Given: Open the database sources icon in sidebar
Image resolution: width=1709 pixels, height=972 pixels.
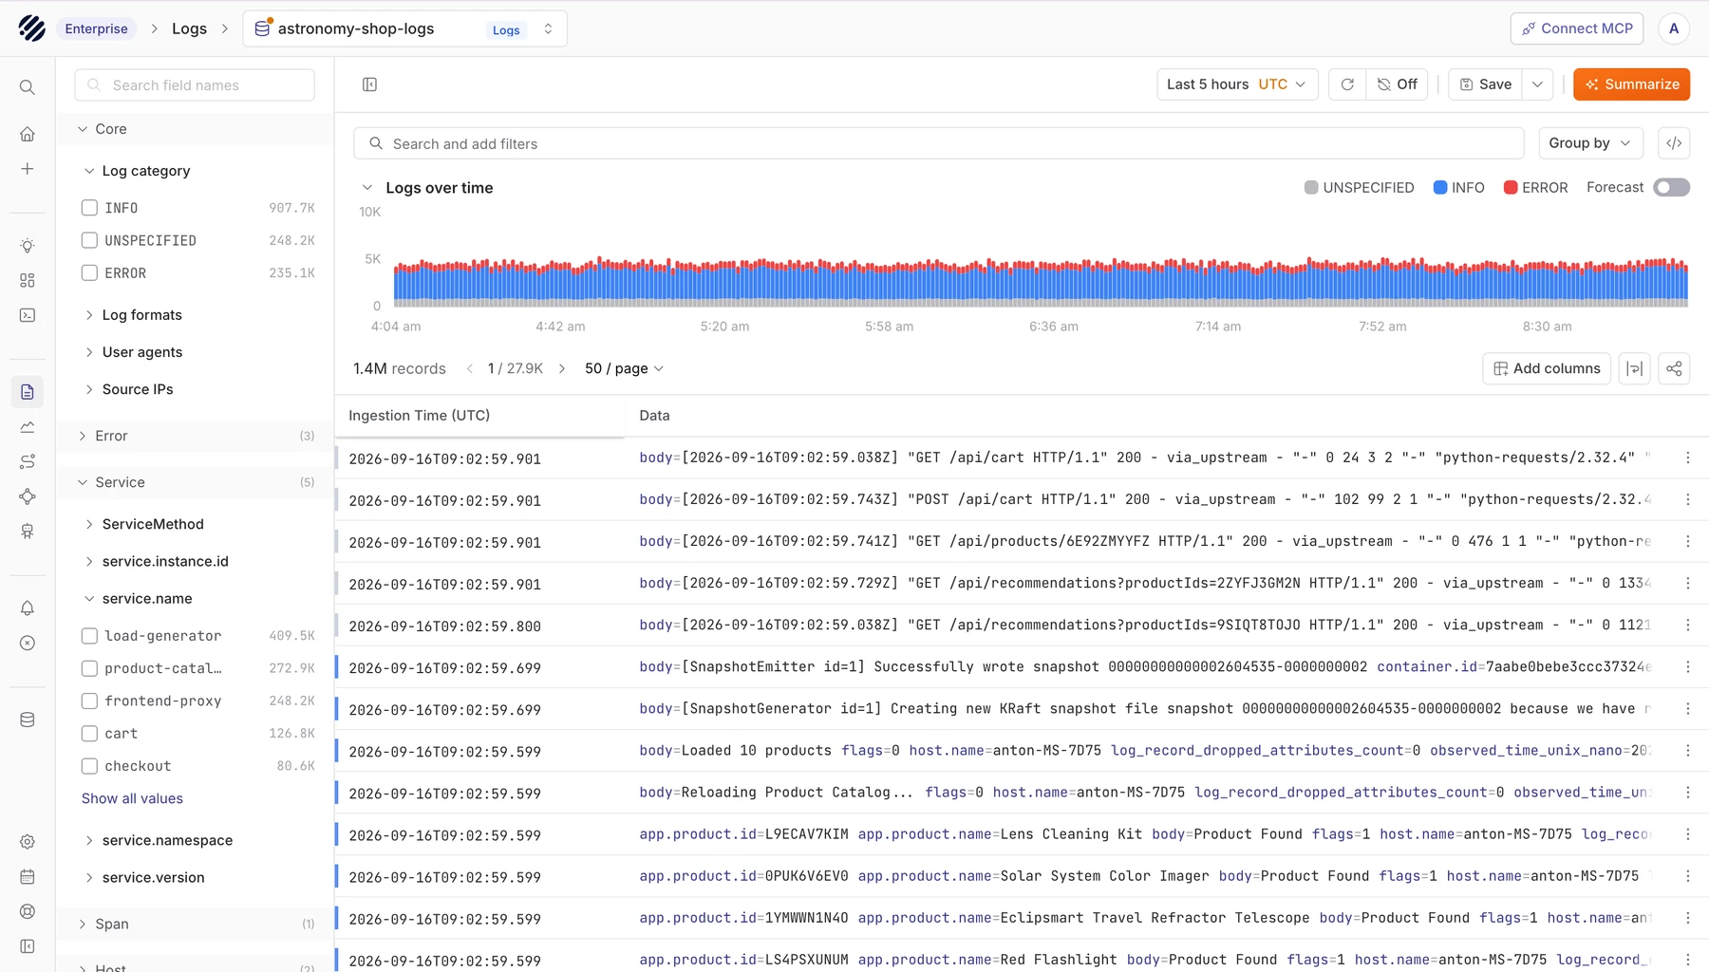Looking at the screenshot, I should click(x=28, y=720).
